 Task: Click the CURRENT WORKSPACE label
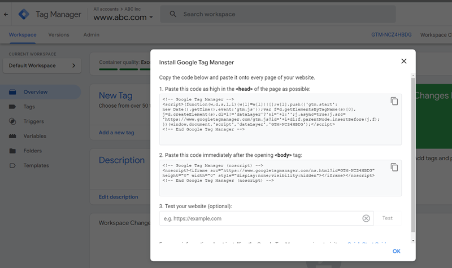[33, 54]
